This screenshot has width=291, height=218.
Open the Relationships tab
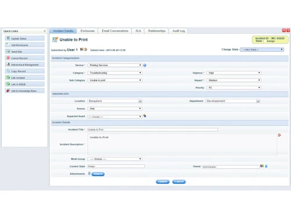(157, 31)
